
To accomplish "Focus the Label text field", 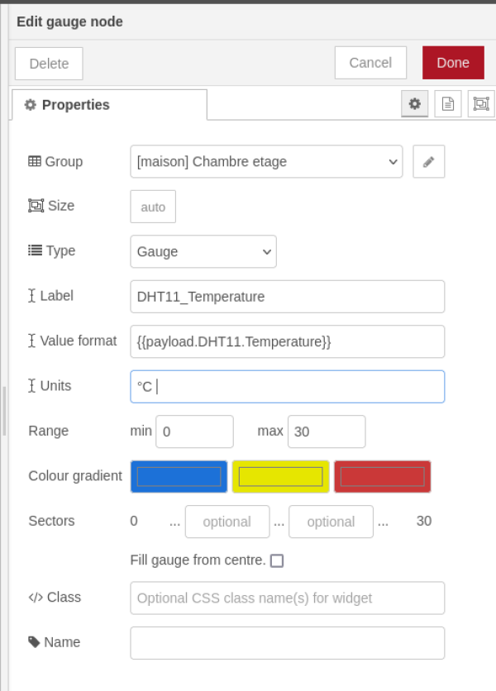I will [x=287, y=297].
